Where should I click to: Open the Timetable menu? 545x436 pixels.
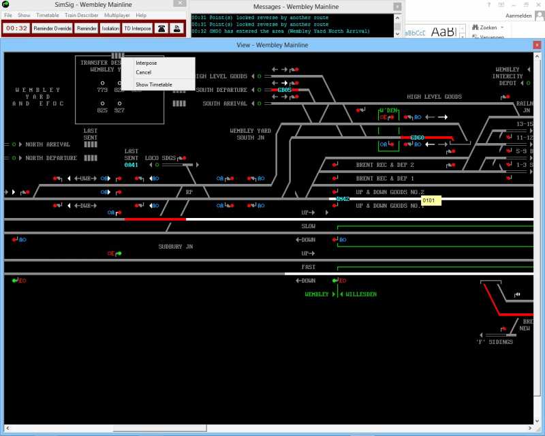pyautogui.click(x=48, y=15)
